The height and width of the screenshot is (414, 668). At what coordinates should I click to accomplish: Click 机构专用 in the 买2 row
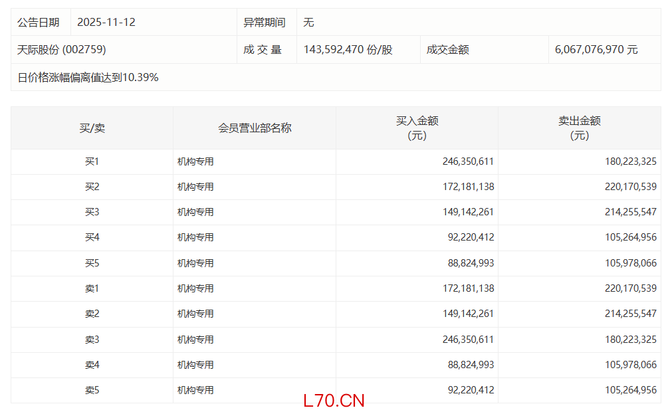point(195,187)
